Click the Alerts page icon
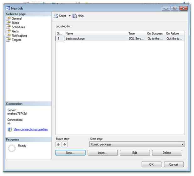The height and width of the screenshot is (176, 194). tap(8, 31)
